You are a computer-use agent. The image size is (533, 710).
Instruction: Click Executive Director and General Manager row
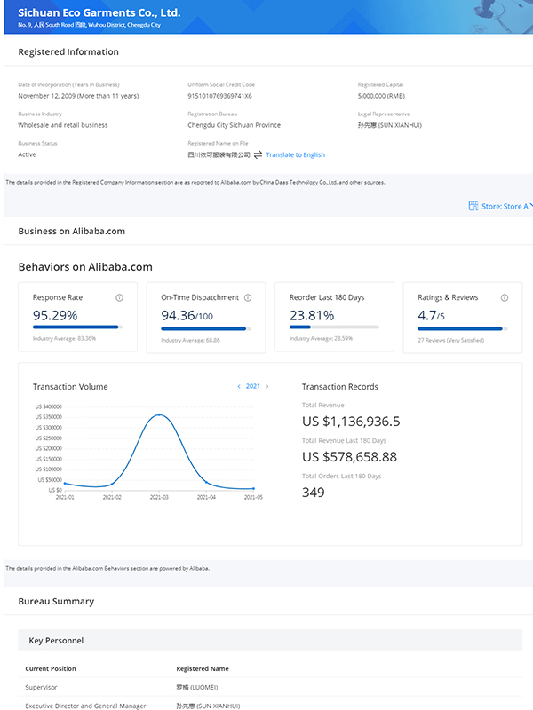coord(270,706)
